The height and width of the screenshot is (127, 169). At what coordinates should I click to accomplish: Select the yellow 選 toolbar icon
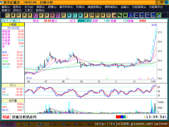pos(30,15)
